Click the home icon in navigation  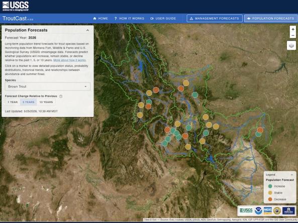(x=94, y=19)
